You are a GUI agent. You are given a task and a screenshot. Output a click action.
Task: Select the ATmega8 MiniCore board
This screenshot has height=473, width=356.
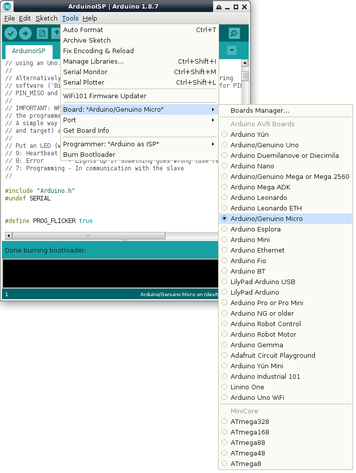pyautogui.click(x=285, y=463)
